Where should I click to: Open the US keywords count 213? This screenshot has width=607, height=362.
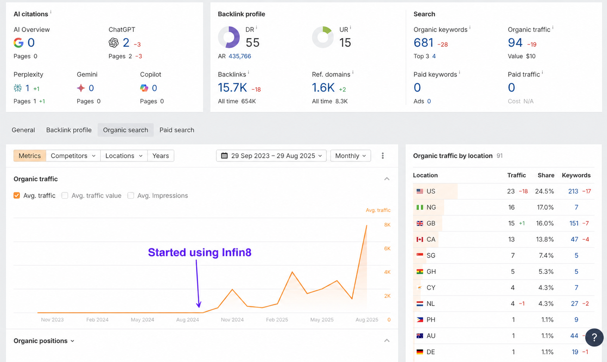pos(573,191)
